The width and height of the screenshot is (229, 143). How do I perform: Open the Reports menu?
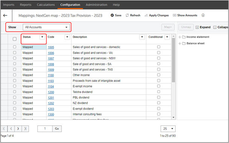[26, 5]
